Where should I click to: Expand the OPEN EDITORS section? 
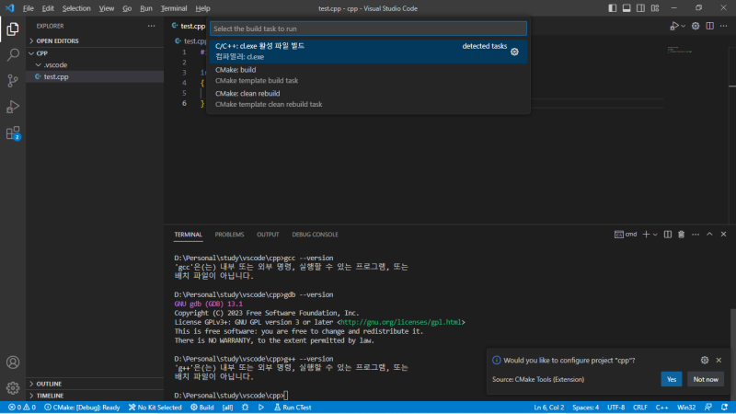60,40
